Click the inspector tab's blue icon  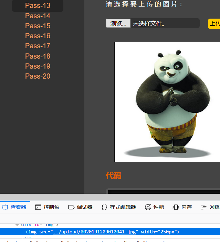5,207
